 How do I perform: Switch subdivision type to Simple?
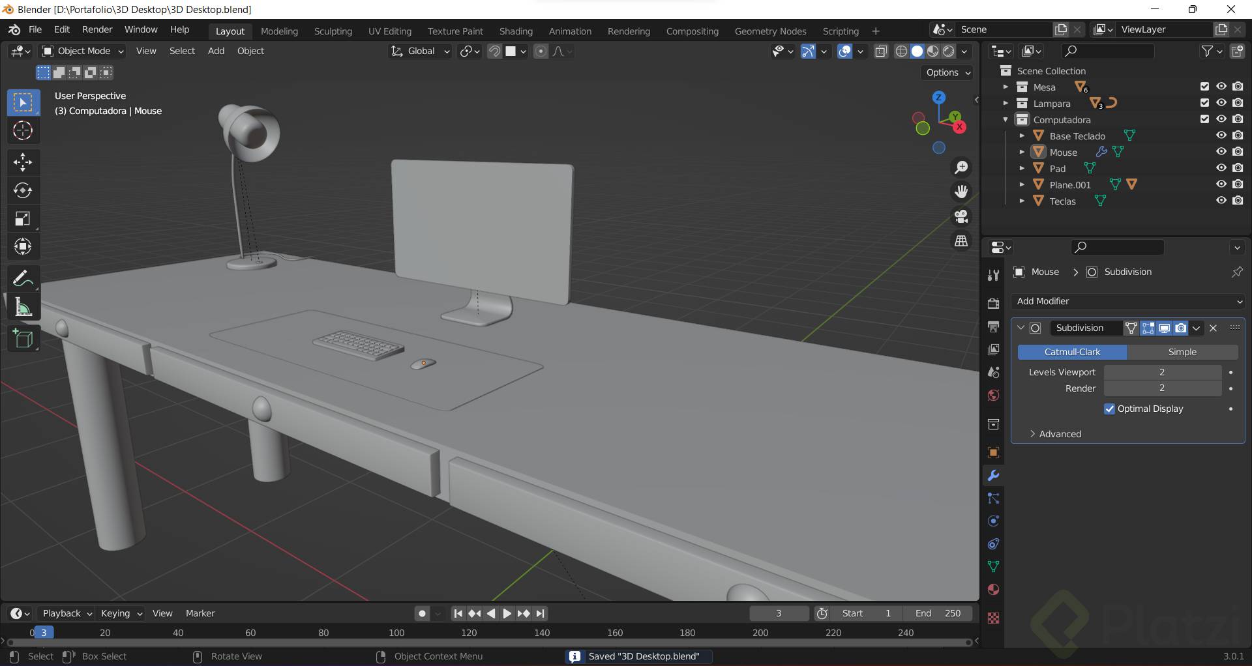1182,352
